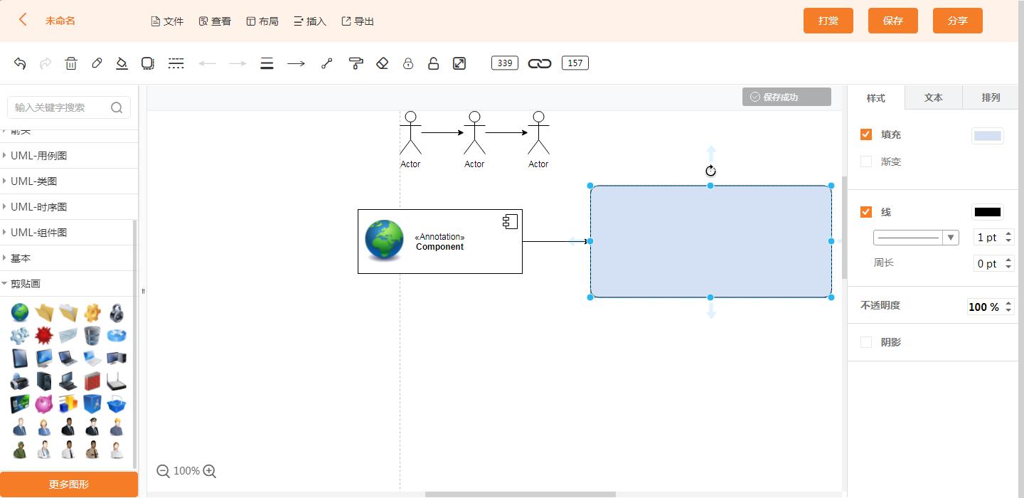Click the delete shape trash icon
The width and height of the screenshot is (1024, 498).
pyautogui.click(x=71, y=63)
